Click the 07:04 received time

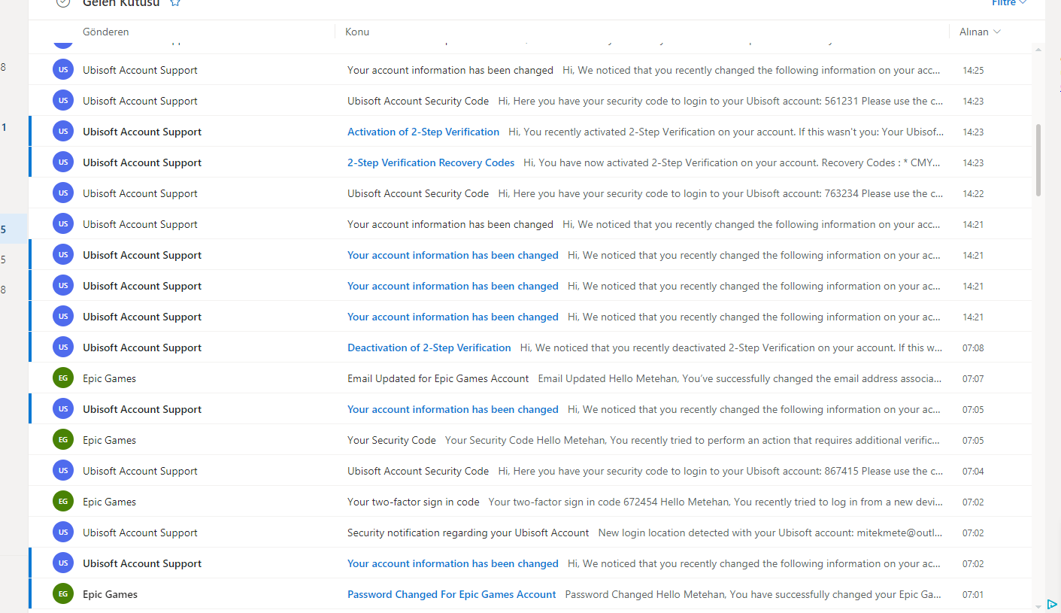click(973, 471)
